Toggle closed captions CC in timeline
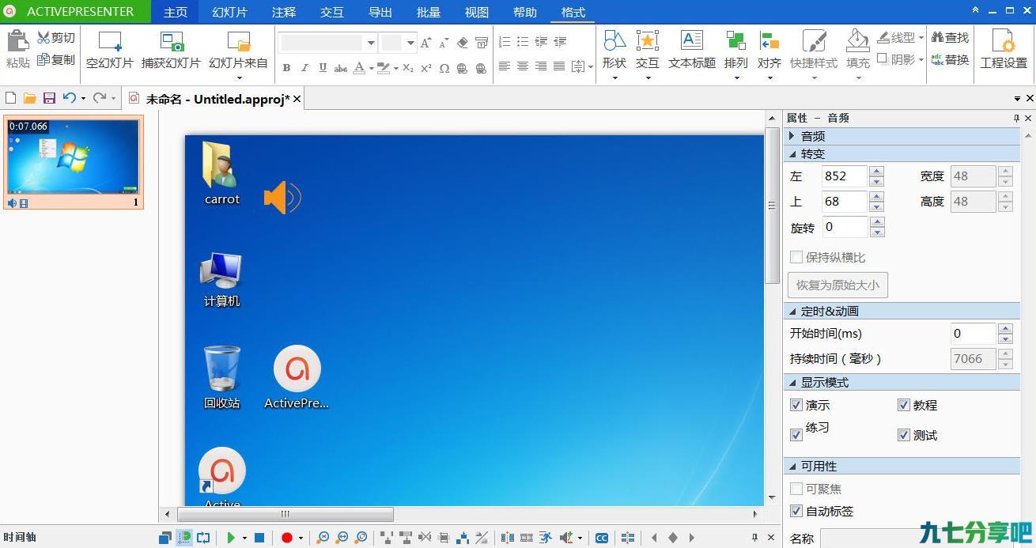1036x548 pixels. pos(602,538)
